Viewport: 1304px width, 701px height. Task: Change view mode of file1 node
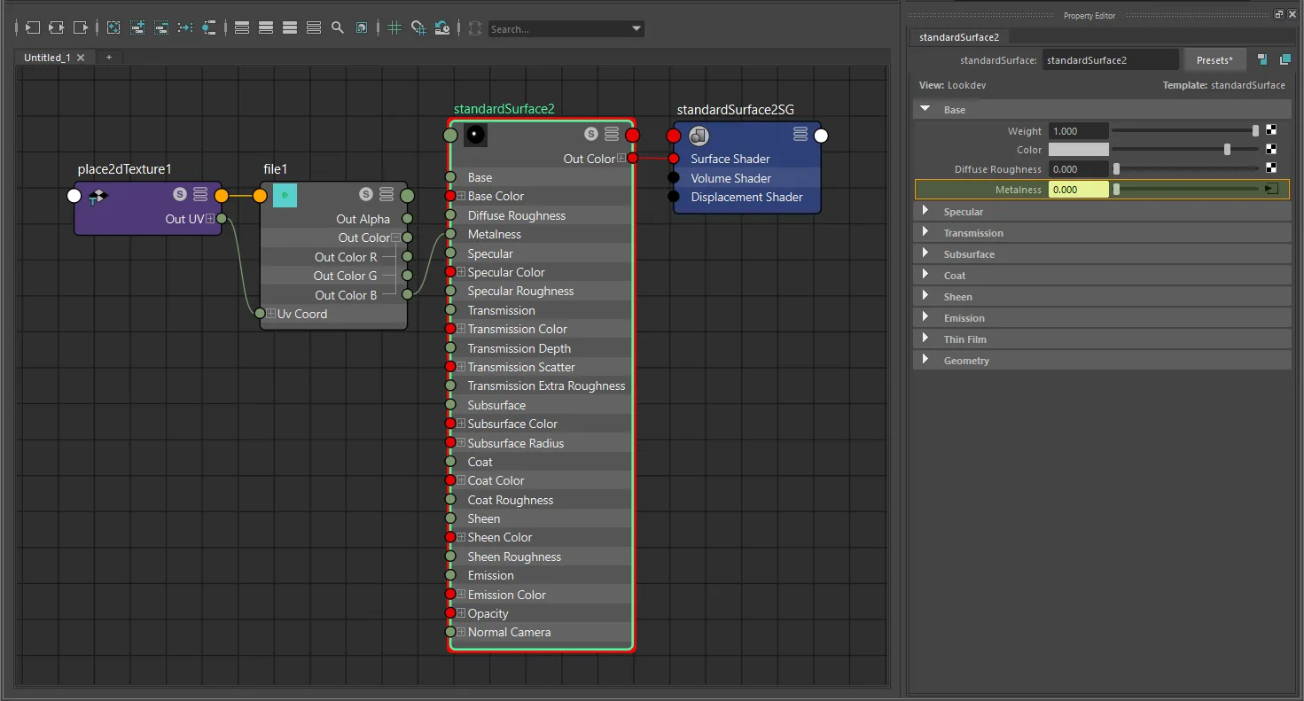pos(387,194)
